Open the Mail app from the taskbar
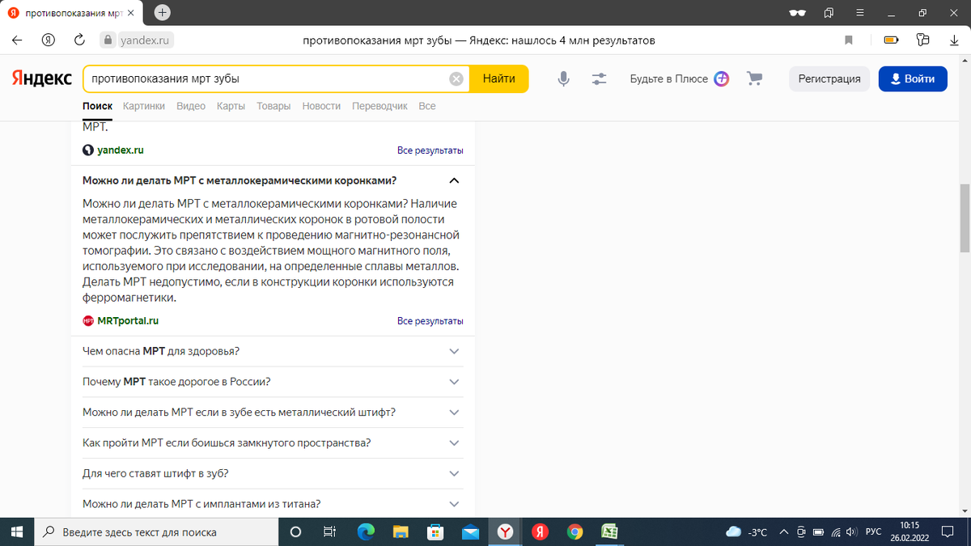The width and height of the screenshot is (971, 546). pyautogui.click(x=470, y=531)
